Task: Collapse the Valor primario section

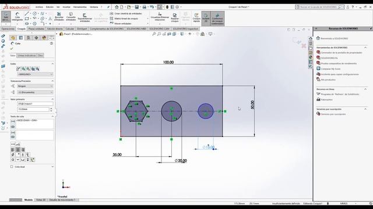Action: point(52,99)
